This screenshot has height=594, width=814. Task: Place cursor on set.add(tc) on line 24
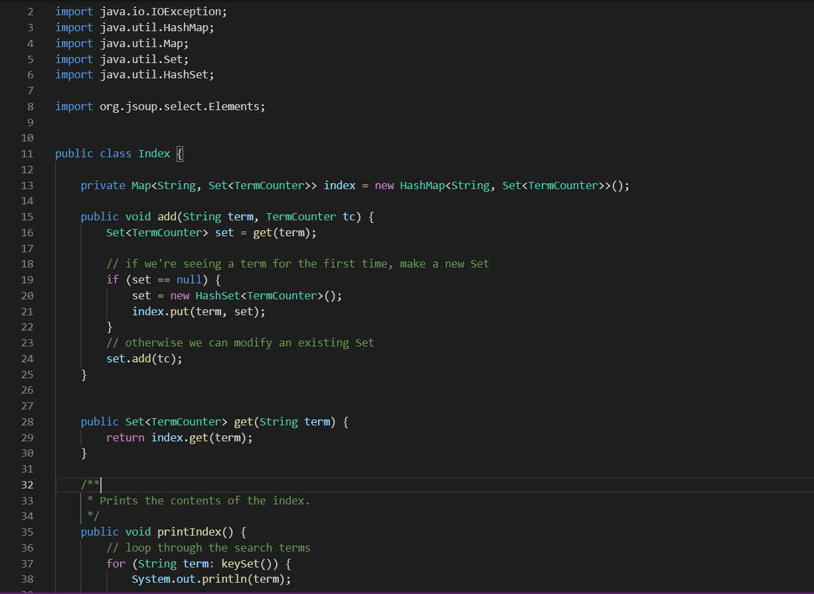[143, 358]
